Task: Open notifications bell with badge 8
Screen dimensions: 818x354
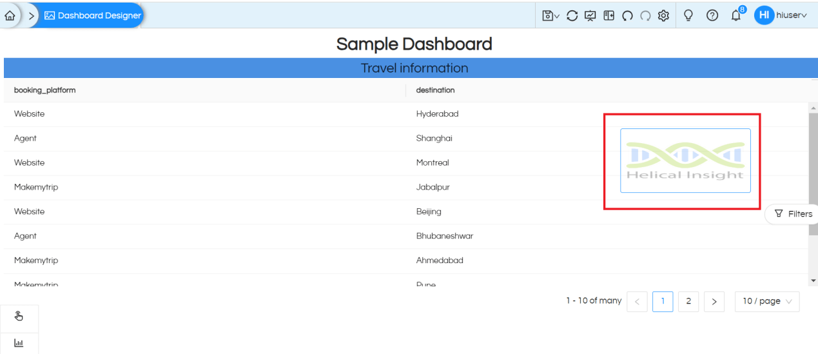Action: coord(737,15)
